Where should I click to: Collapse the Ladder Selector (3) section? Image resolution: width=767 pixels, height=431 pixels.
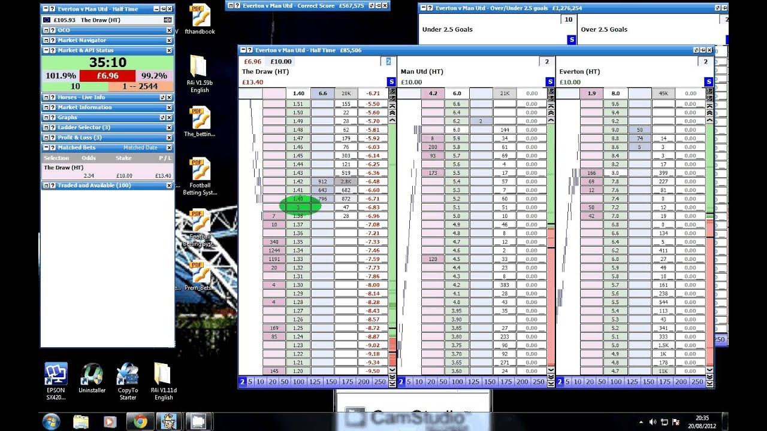(46, 128)
